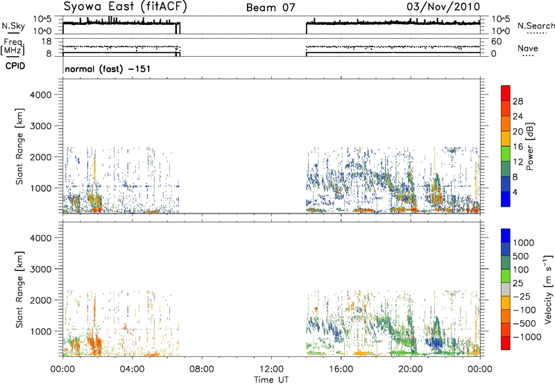
Task: Select the 'Beam 07' header label
Action: (271, 8)
